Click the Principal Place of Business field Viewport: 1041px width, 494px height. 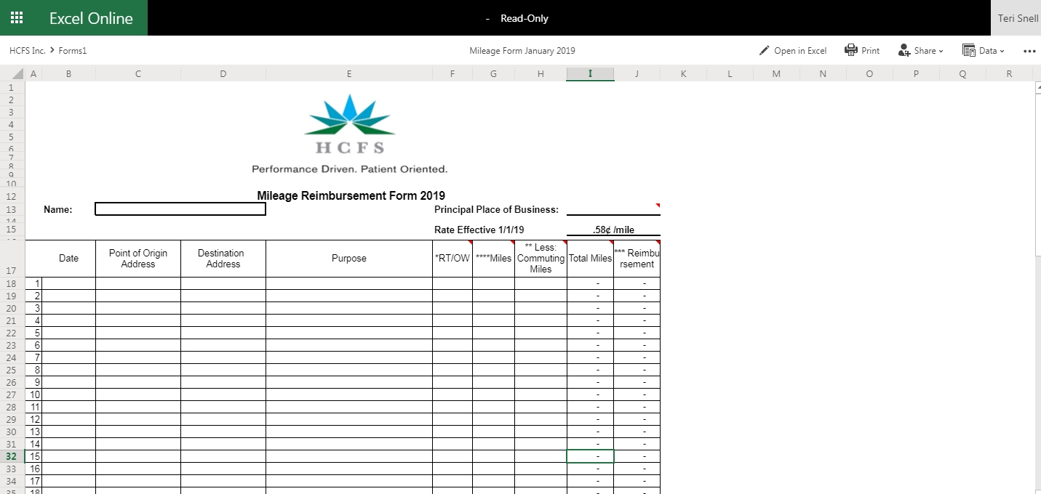tap(613, 209)
